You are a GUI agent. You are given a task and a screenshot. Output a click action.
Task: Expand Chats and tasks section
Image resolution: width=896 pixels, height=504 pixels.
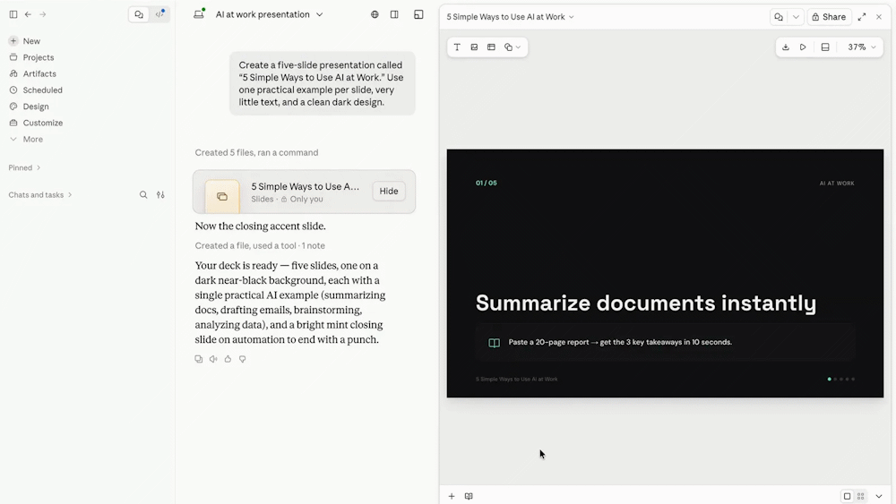point(40,194)
